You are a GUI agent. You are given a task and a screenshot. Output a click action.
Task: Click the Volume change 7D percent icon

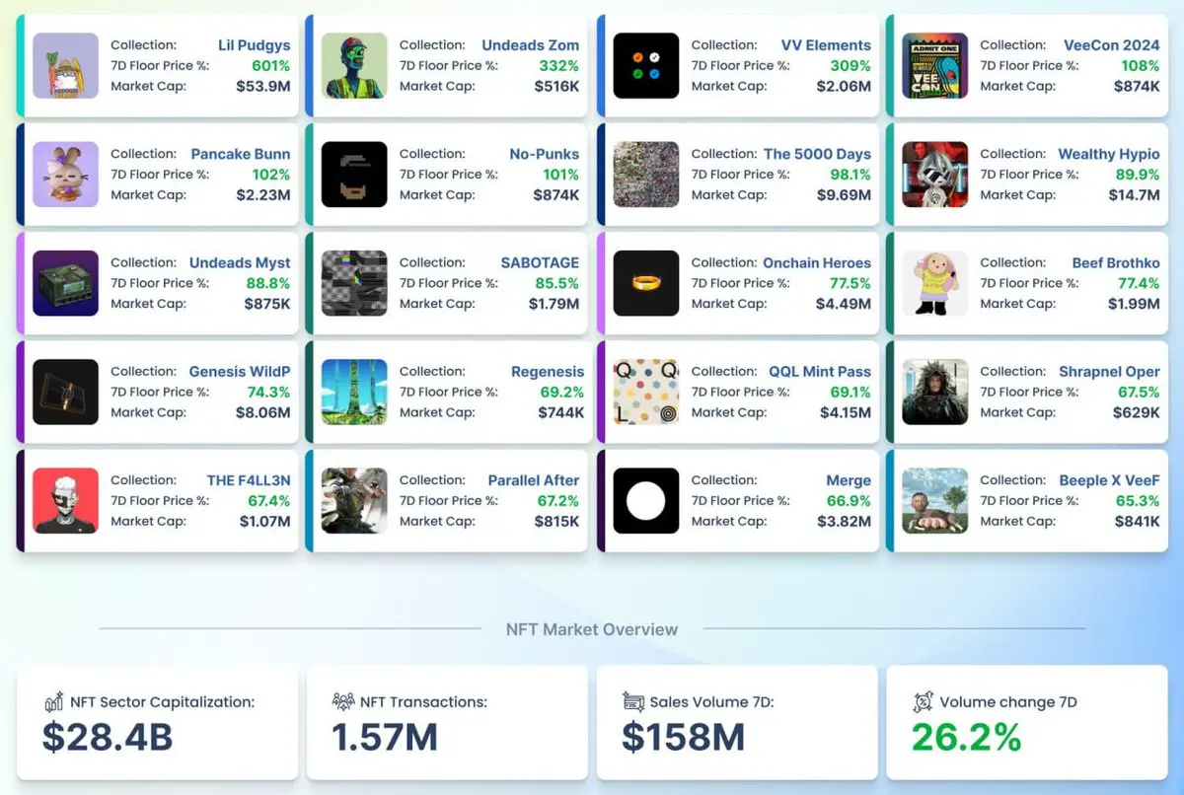(923, 702)
